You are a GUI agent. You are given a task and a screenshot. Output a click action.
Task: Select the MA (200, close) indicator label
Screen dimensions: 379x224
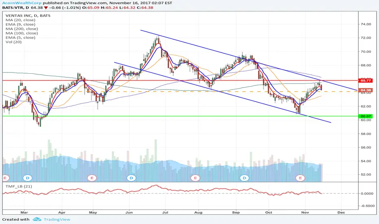click(x=22, y=29)
